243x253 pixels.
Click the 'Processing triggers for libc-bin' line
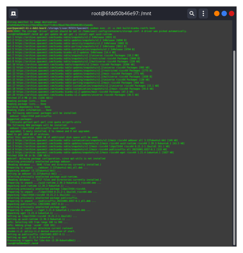point(44,240)
